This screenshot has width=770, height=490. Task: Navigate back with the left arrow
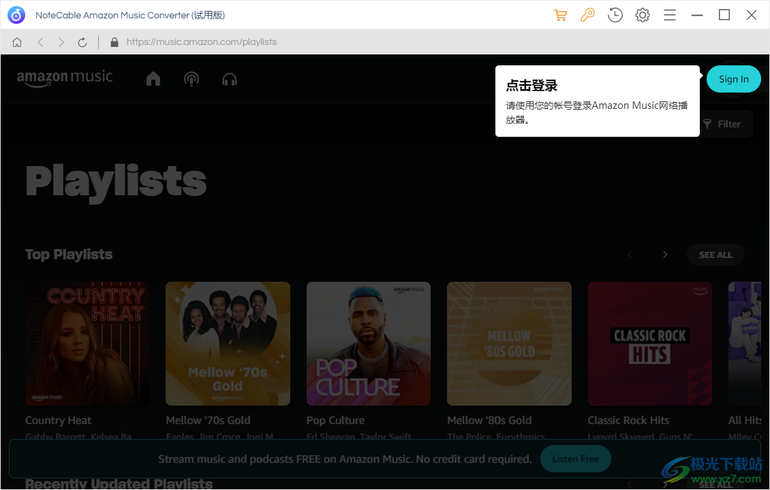(x=41, y=42)
